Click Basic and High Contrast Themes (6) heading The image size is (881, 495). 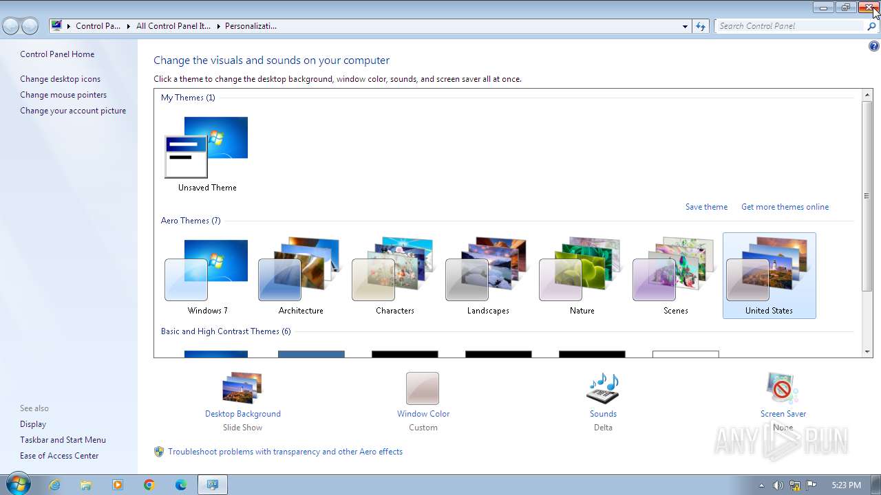[226, 331]
